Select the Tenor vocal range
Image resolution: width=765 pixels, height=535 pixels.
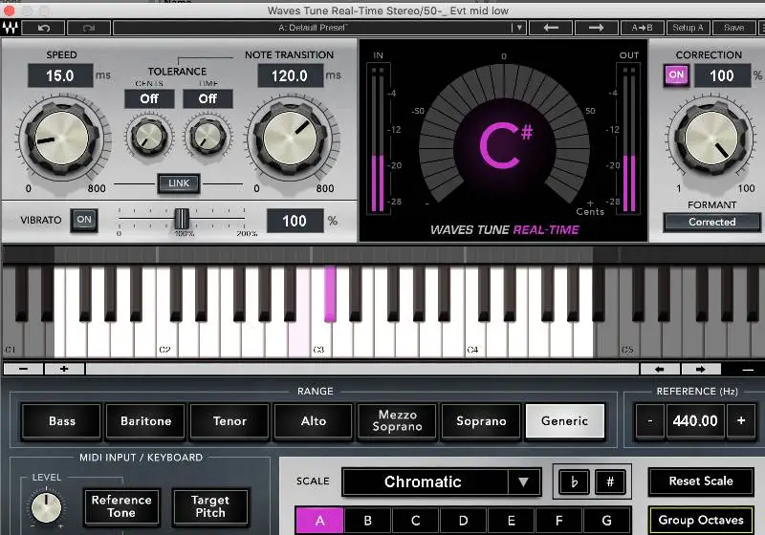pyautogui.click(x=229, y=420)
